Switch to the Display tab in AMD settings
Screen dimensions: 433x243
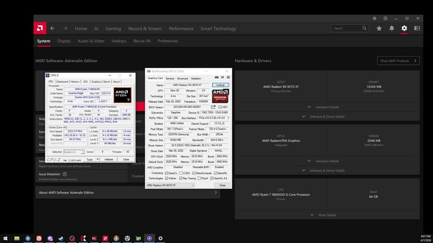(64, 41)
